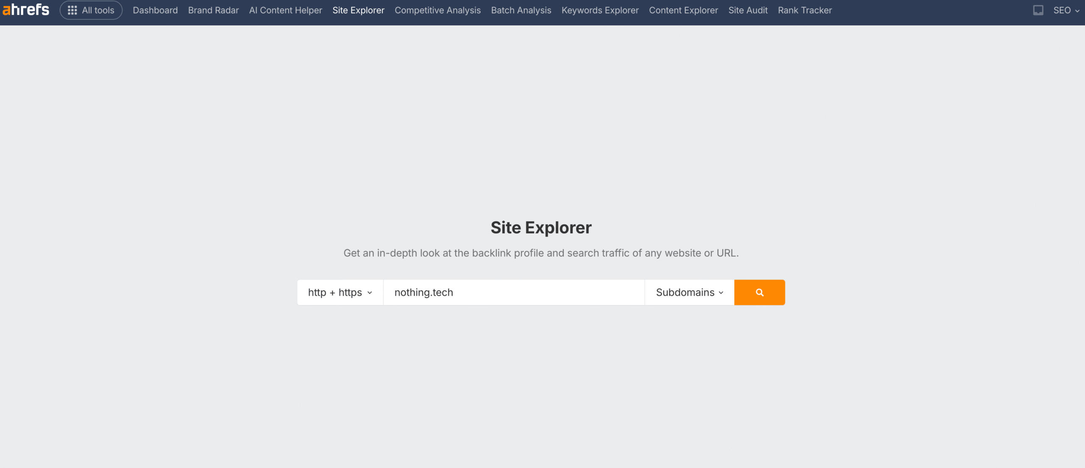This screenshot has height=468, width=1085.
Task: Open the All tools grid menu
Action: pyautogui.click(x=91, y=10)
